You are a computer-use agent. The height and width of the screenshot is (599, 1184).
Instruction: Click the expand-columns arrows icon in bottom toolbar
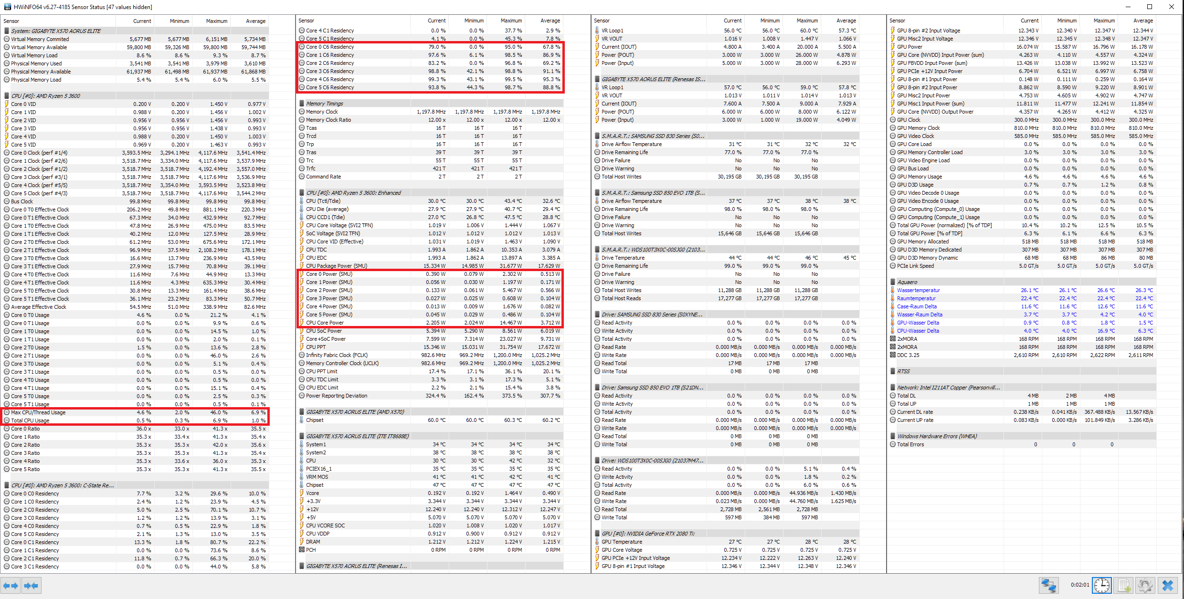(10, 586)
